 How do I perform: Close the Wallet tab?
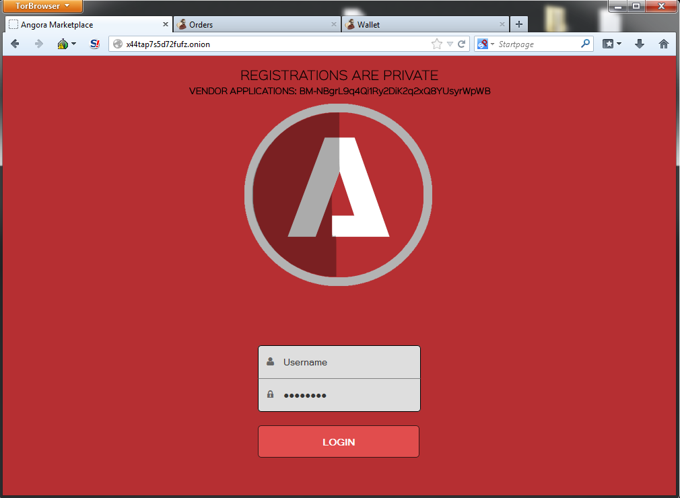(x=502, y=24)
